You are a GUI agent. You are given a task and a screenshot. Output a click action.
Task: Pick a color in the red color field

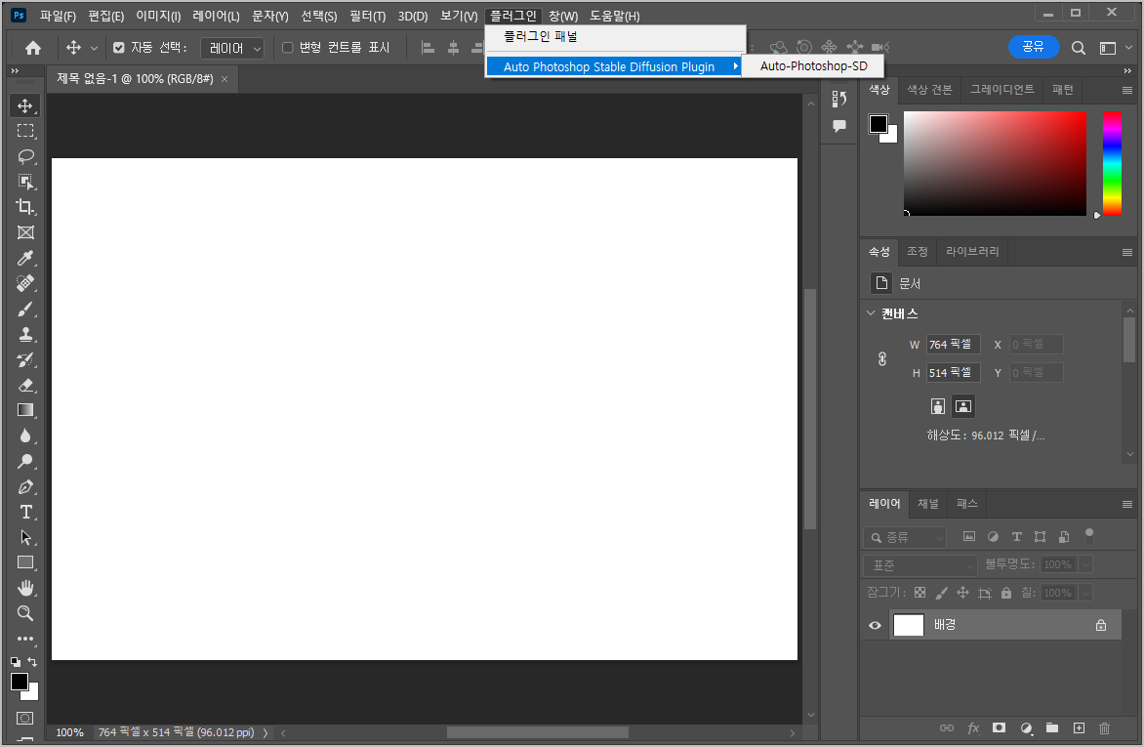[996, 164]
